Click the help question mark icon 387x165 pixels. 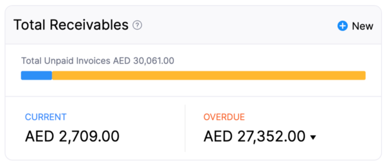[x=137, y=26]
